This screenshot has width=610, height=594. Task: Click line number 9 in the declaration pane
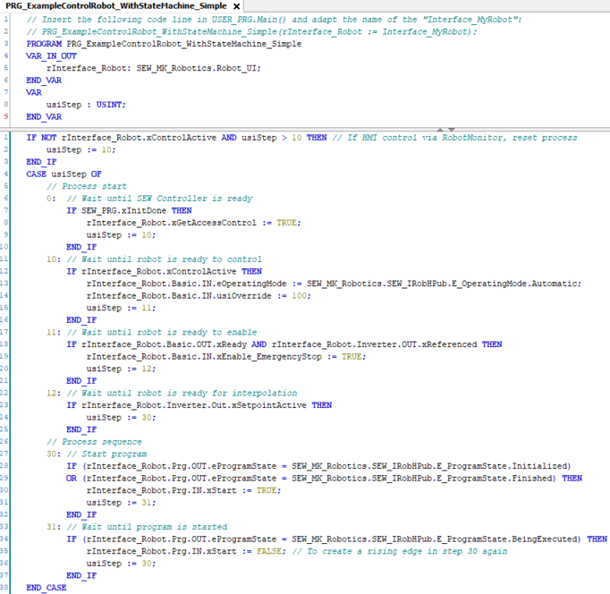click(7, 116)
